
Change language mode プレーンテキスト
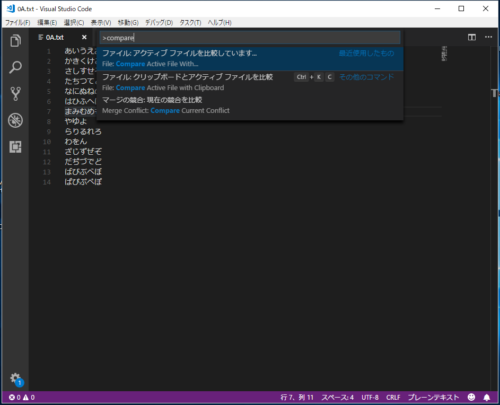(433, 398)
